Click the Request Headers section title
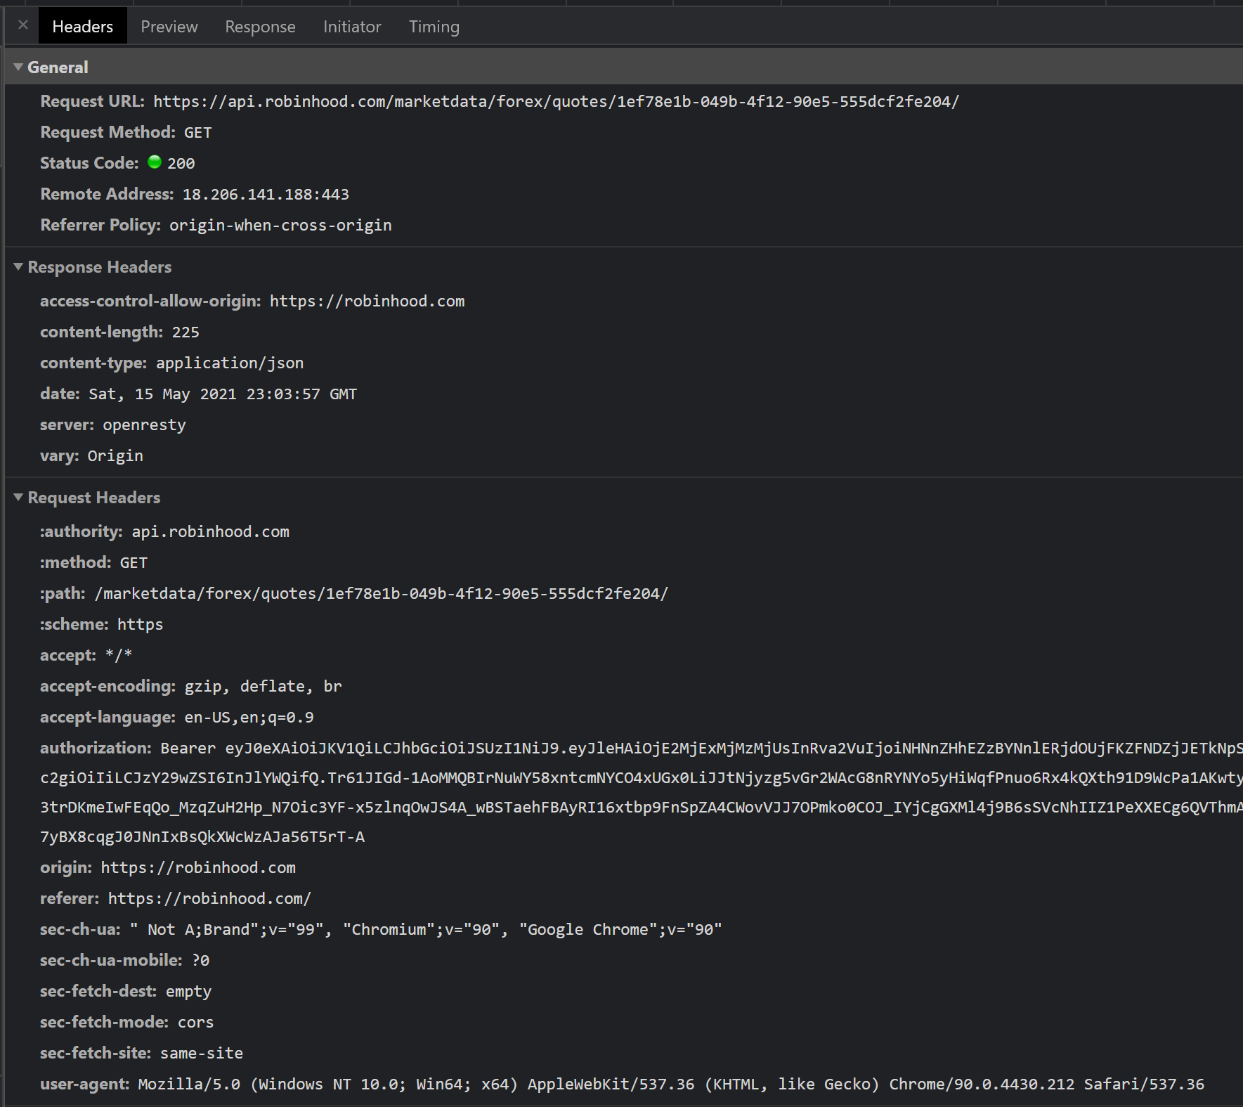The height and width of the screenshot is (1107, 1243). coord(94,497)
